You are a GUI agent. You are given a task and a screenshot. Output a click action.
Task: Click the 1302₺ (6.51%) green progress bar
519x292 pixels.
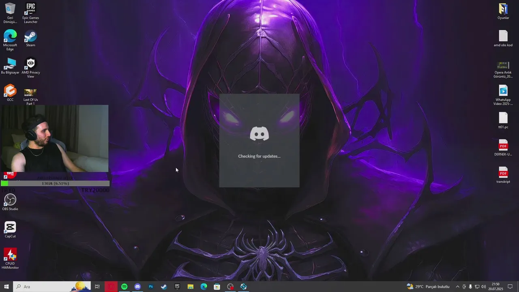point(55,183)
